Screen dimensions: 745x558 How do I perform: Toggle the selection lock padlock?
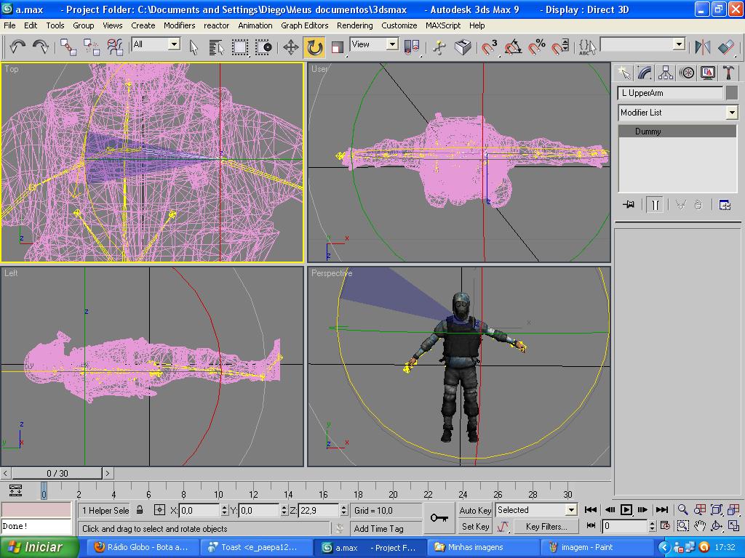(x=140, y=510)
